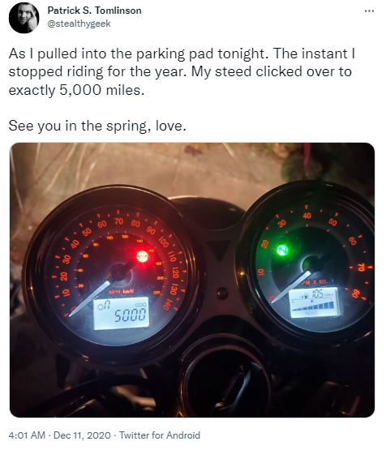The image size is (386, 450).
Task: Open the 4:01 AM Dec 11, 2020 timestamp
Action: [59, 435]
